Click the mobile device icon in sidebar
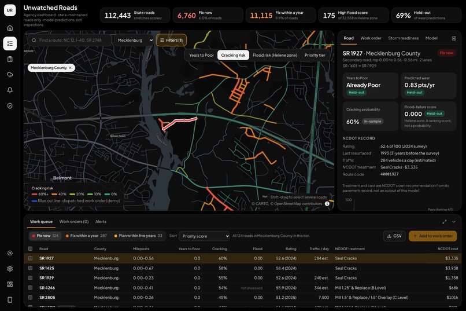This screenshot has height=311, width=466. tap(10, 299)
